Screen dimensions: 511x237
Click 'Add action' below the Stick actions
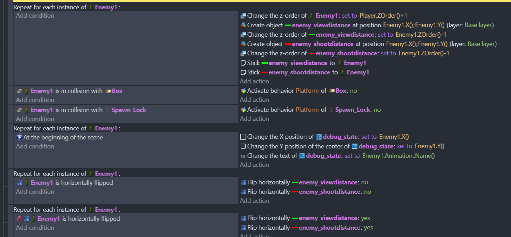(x=254, y=81)
